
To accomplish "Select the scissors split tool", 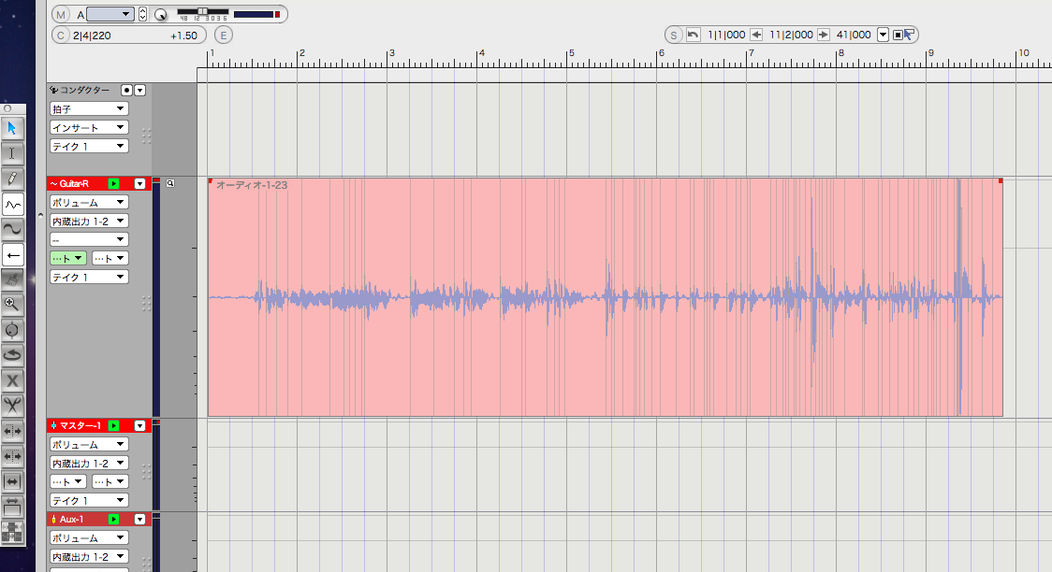I will click(x=12, y=406).
